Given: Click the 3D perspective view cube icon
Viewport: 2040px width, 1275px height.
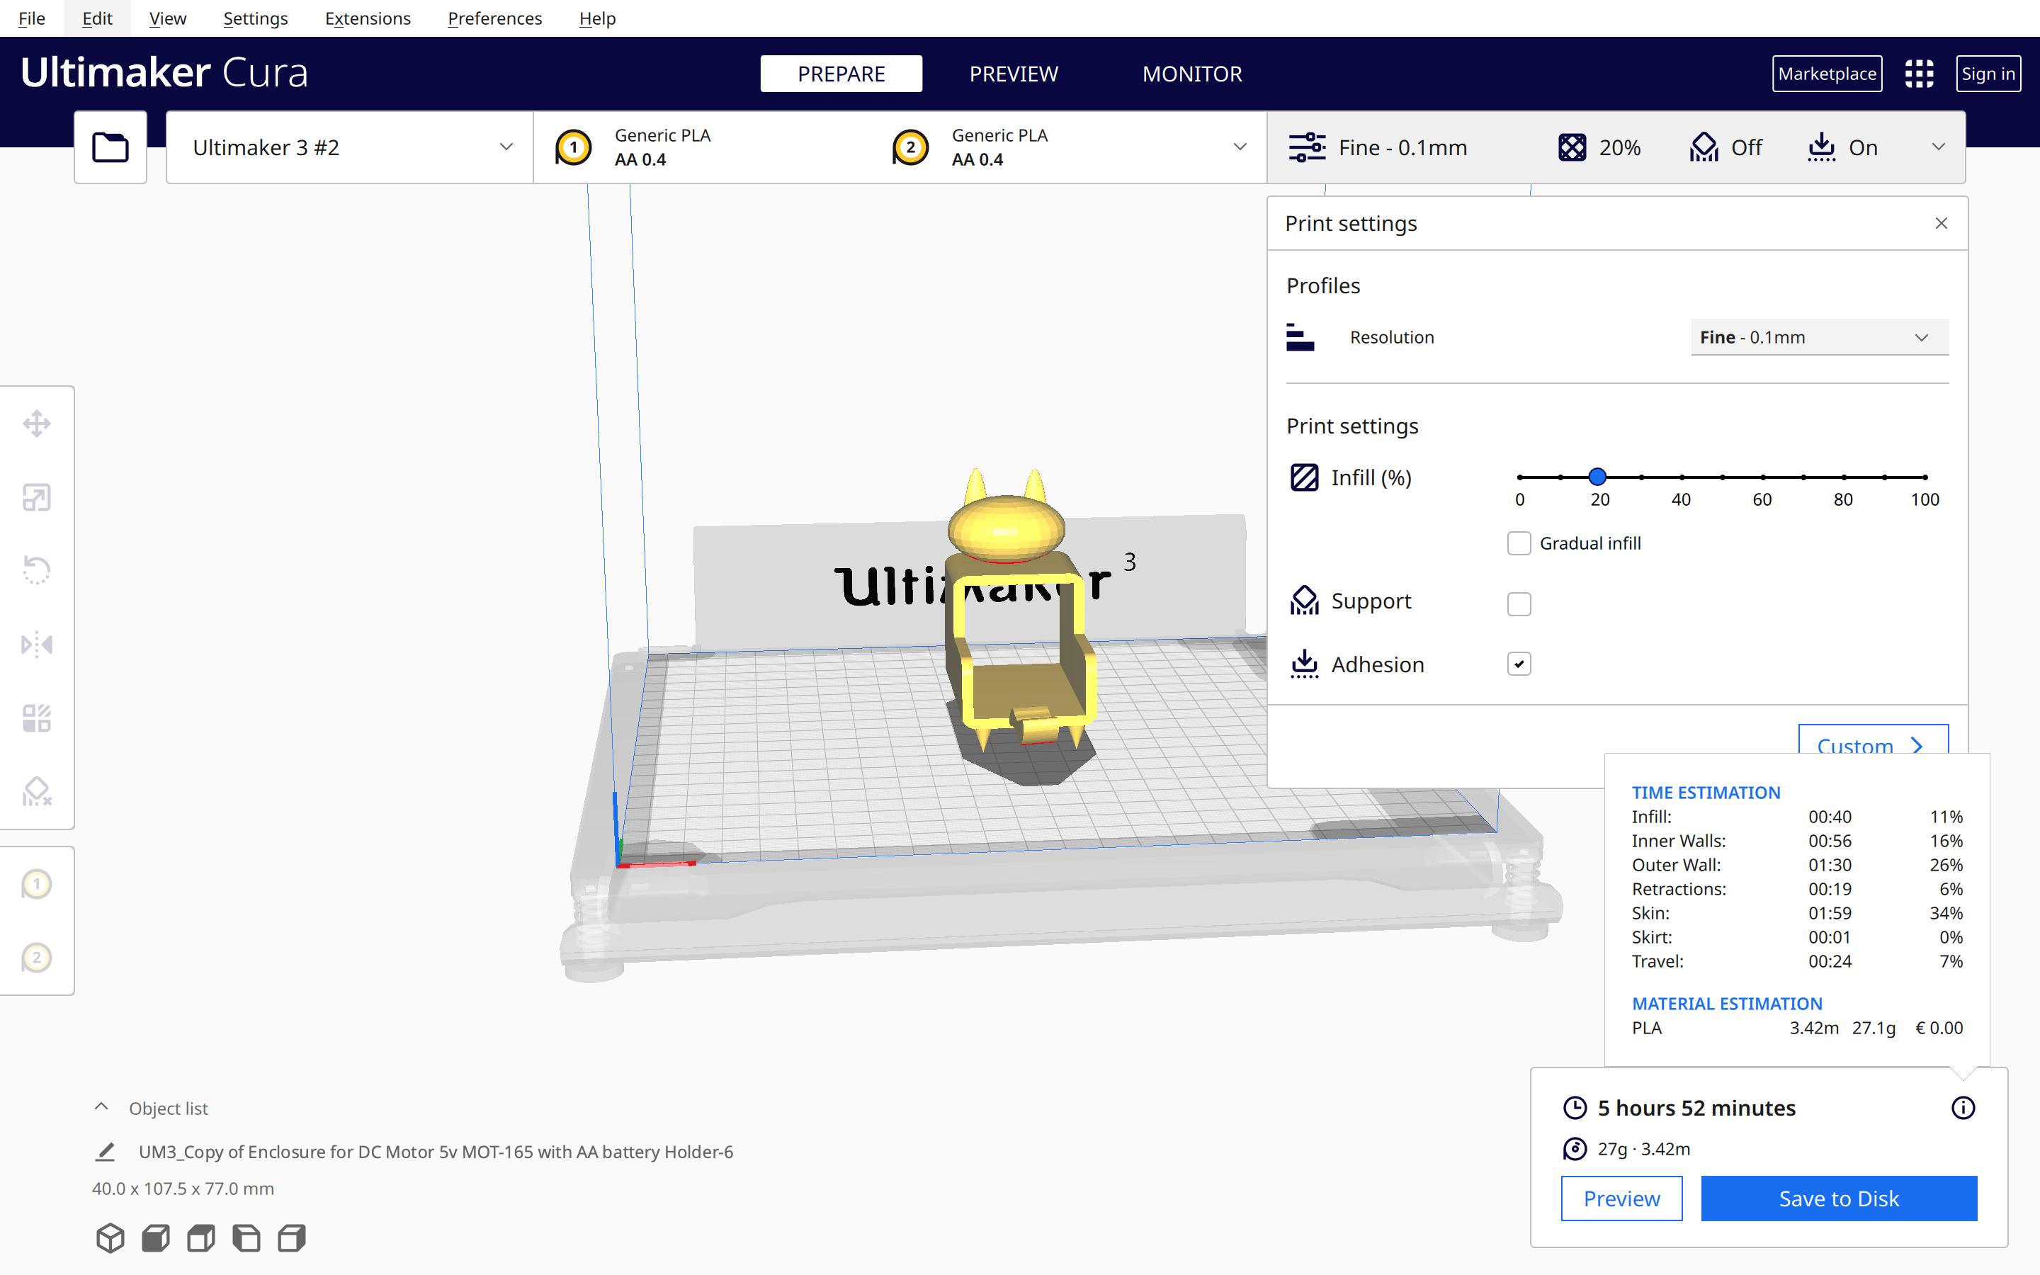Looking at the screenshot, I should tap(110, 1238).
